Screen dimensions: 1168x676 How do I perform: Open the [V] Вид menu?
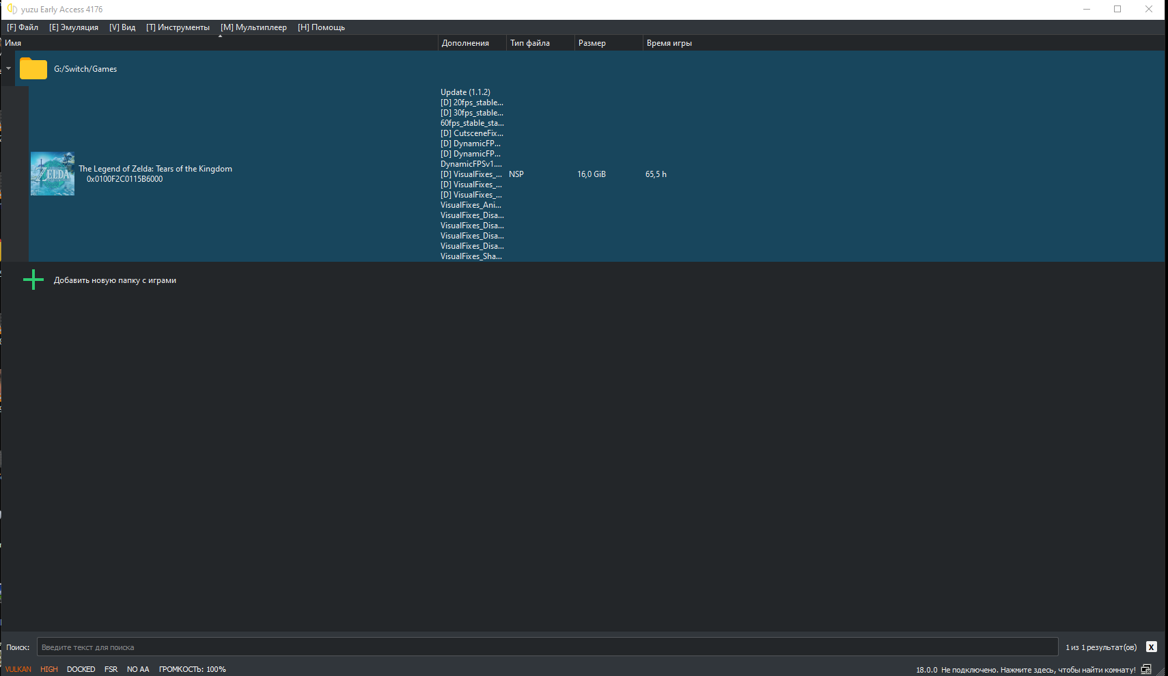[122, 27]
